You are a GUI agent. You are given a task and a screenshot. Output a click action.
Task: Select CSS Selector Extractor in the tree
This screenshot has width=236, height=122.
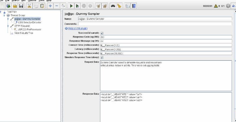coord(30,22)
